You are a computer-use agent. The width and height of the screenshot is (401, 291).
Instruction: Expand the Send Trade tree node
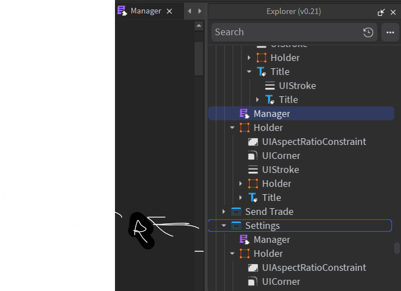(224, 212)
